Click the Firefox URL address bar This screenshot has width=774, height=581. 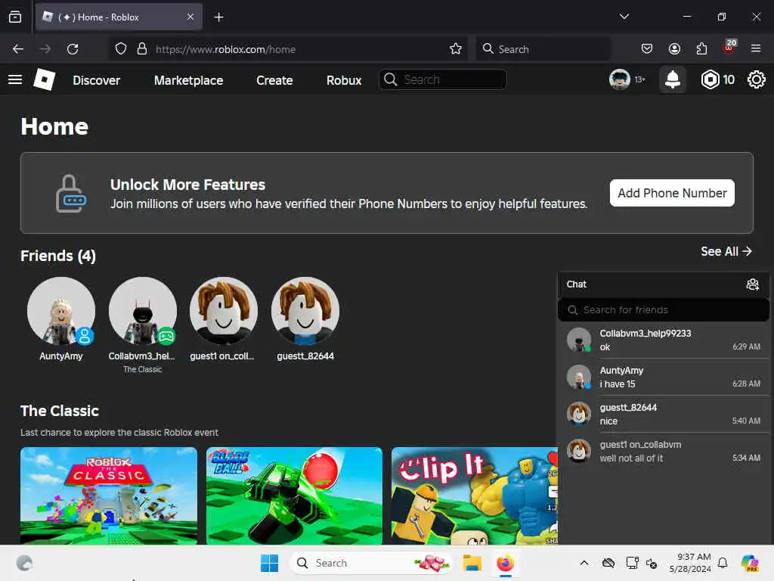coord(287,49)
